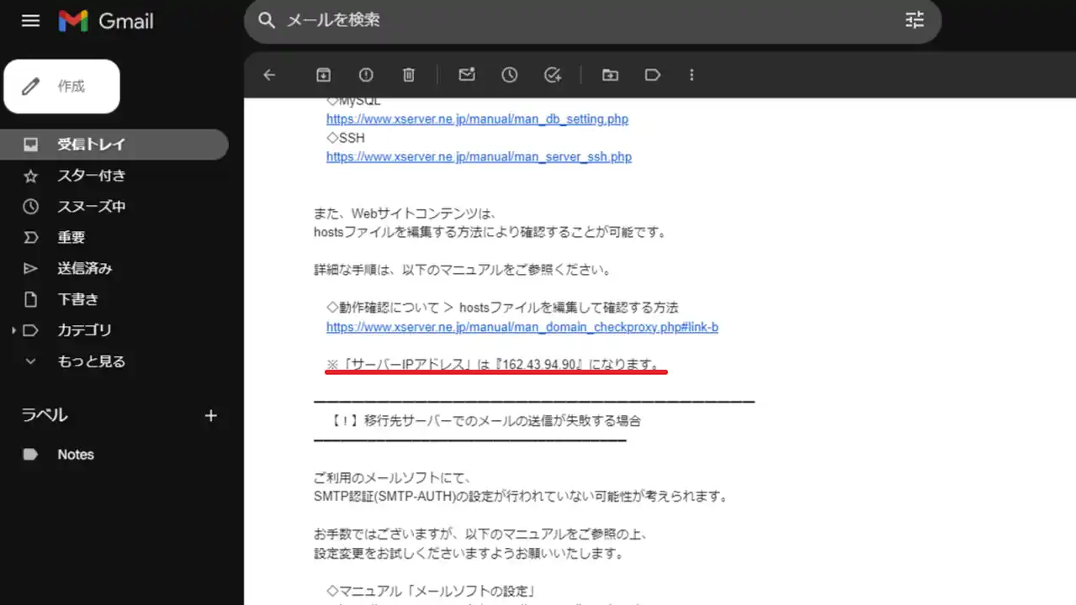
Task: Open search filter options icon
Action: coord(914,20)
